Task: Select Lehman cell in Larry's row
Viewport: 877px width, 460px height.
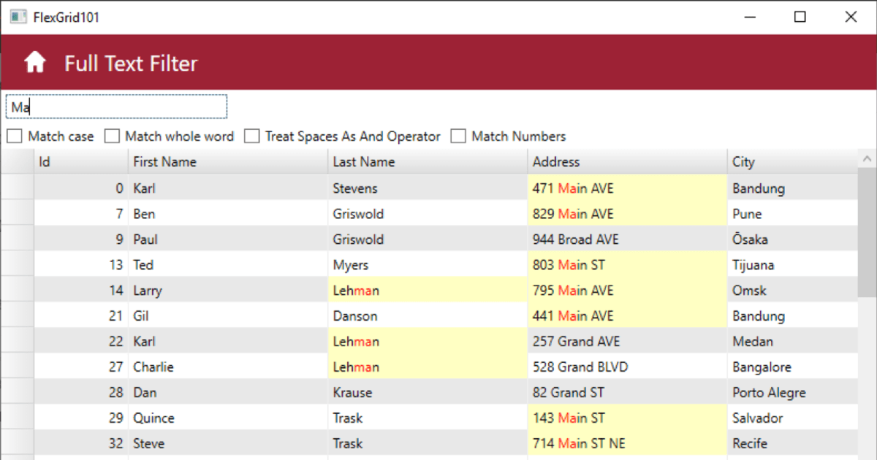Action: pos(428,291)
